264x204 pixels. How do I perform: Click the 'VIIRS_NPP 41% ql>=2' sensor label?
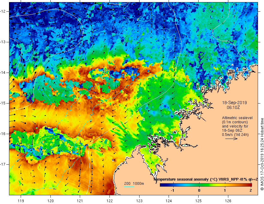(238, 179)
